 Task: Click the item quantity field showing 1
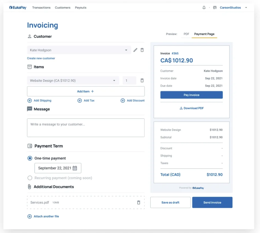click(x=128, y=80)
